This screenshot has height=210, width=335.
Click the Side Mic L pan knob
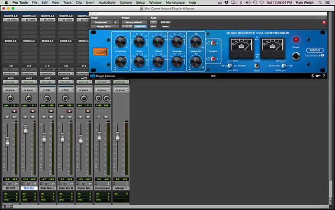(47, 98)
